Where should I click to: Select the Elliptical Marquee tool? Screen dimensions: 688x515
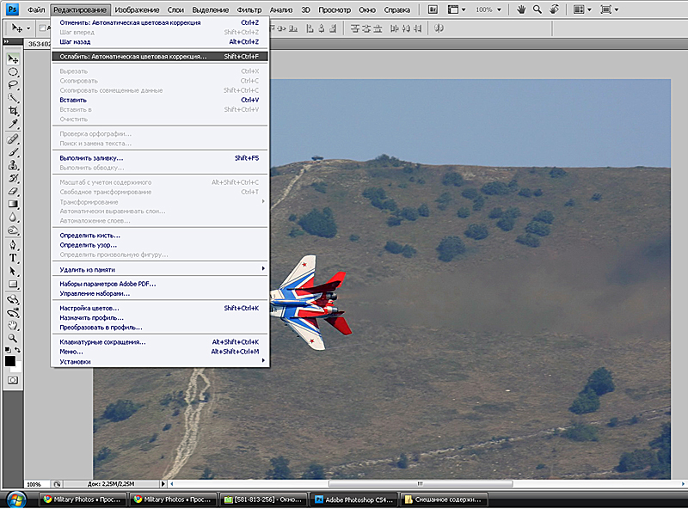click(x=13, y=72)
